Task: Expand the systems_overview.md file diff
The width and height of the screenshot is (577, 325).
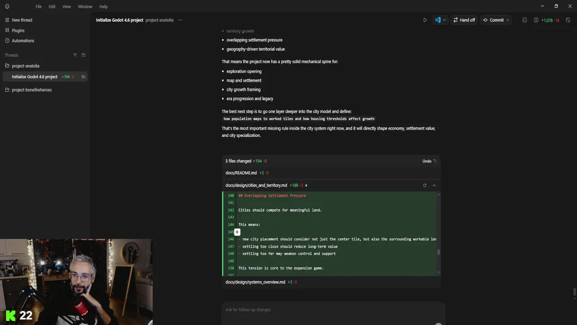Action: coord(255,282)
